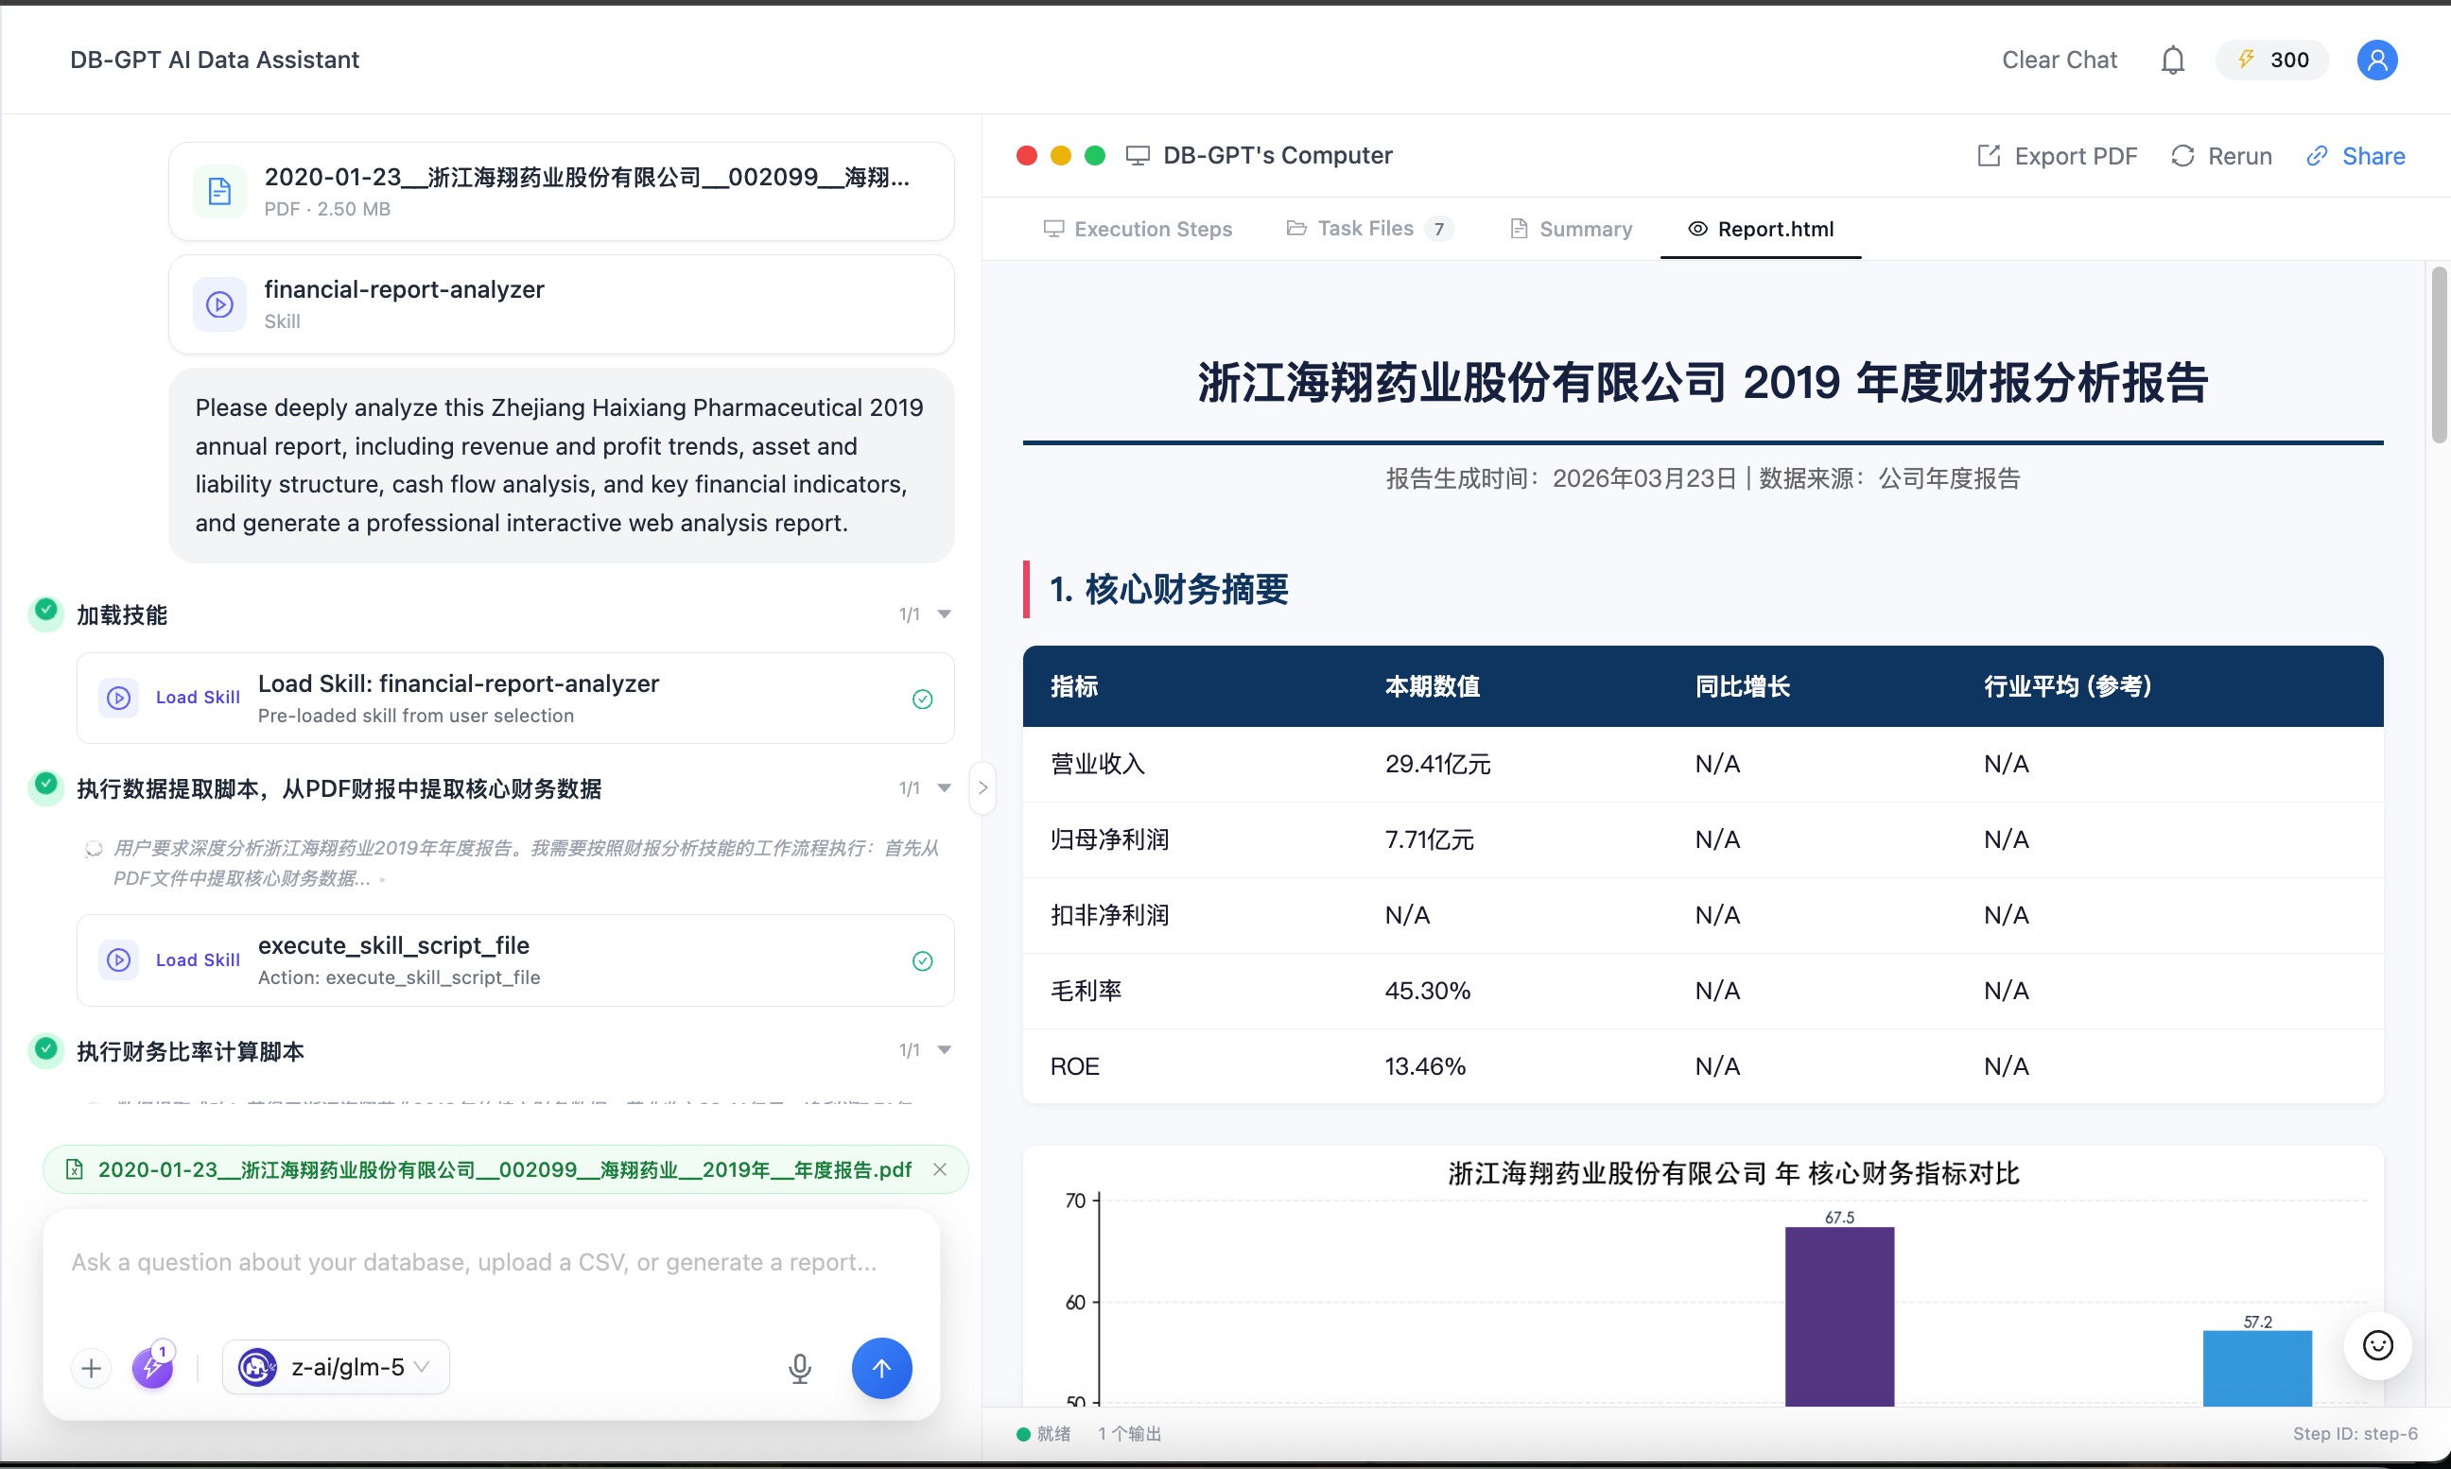Open the Task Files tab

point(1368,229)
